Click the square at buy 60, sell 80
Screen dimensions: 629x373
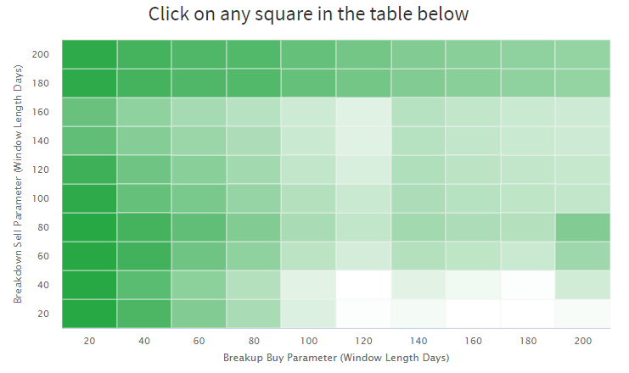pyautogui.click(x=199, y=227)
